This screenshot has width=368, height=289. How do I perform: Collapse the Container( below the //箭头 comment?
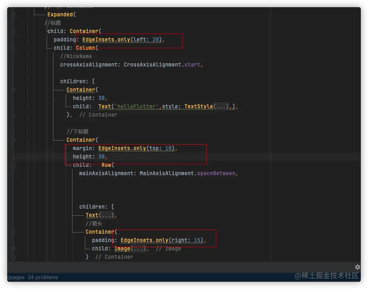point(14,232)
